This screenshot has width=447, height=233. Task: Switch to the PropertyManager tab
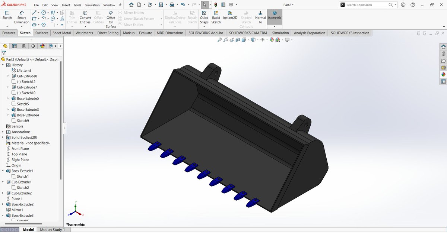click(15, 46)
